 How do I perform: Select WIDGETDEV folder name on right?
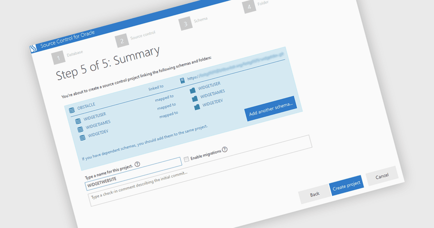point(212,102)
